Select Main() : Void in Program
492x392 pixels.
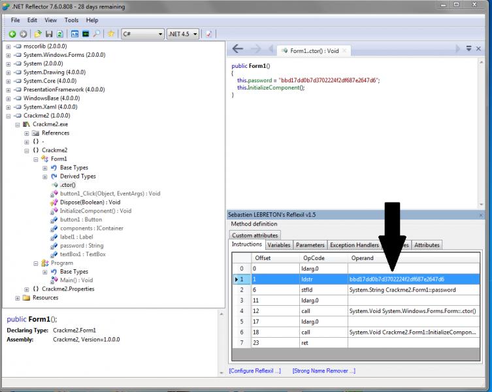click(x=76, y=280)
